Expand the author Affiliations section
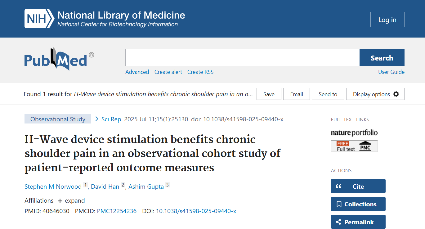 click(x=71, y=201)
